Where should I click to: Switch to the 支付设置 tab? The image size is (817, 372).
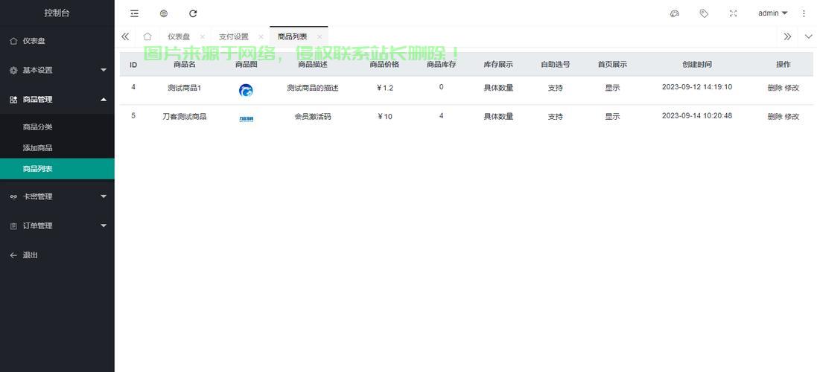pyautogui.click(x=233, y=36)
